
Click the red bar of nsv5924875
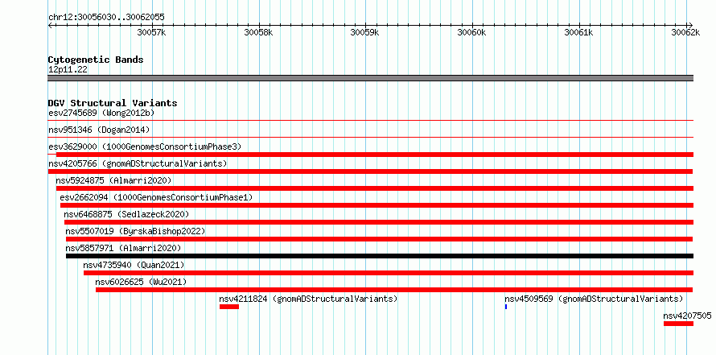tap(375, 188)
